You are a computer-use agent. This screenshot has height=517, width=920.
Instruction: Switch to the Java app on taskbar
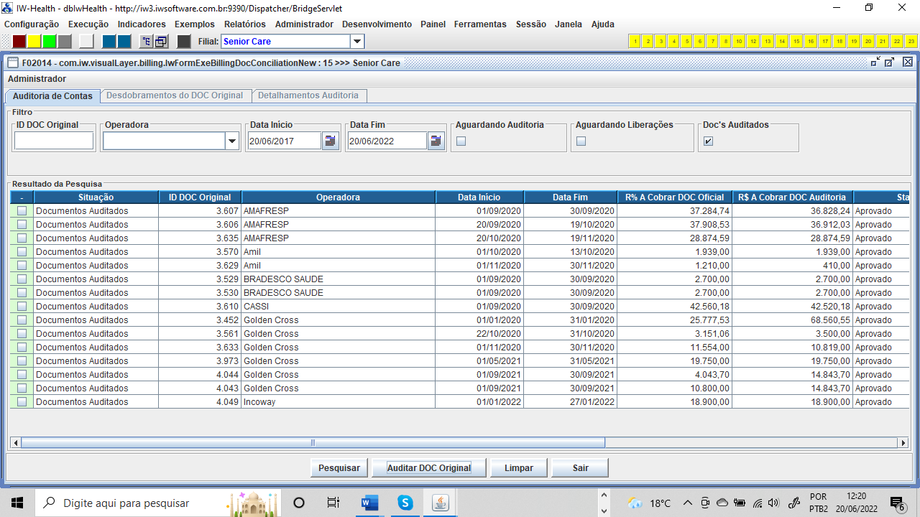441,503
